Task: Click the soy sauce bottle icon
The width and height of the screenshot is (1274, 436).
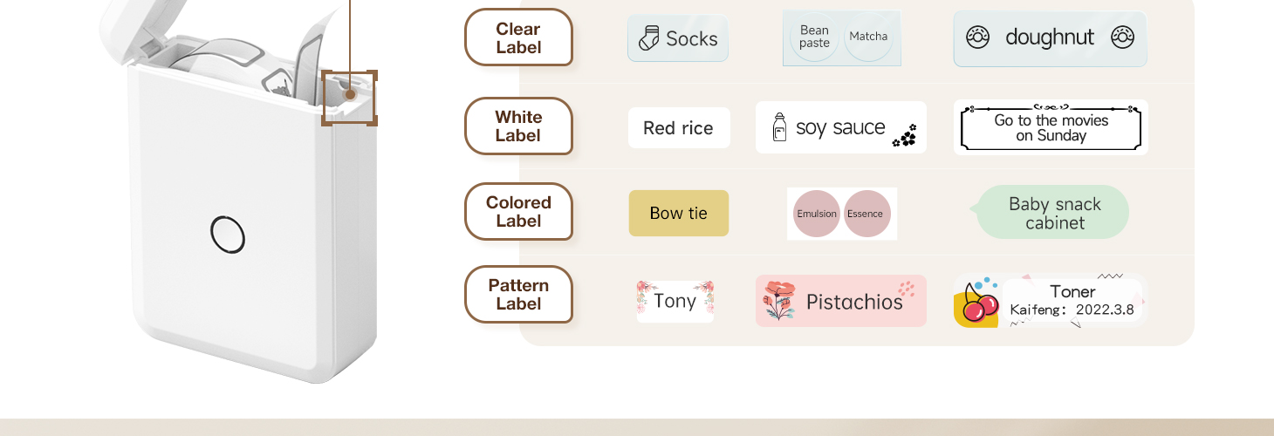Action: tap(780, 127)
